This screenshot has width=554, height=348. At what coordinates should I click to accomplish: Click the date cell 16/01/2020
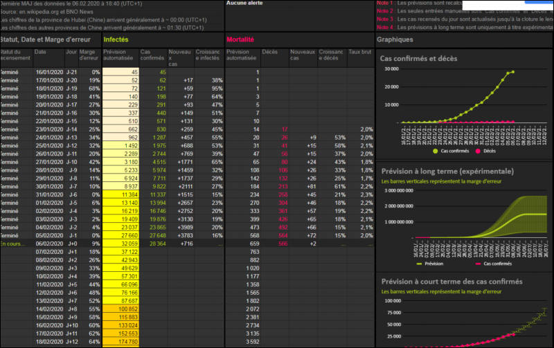click(49, 72)
